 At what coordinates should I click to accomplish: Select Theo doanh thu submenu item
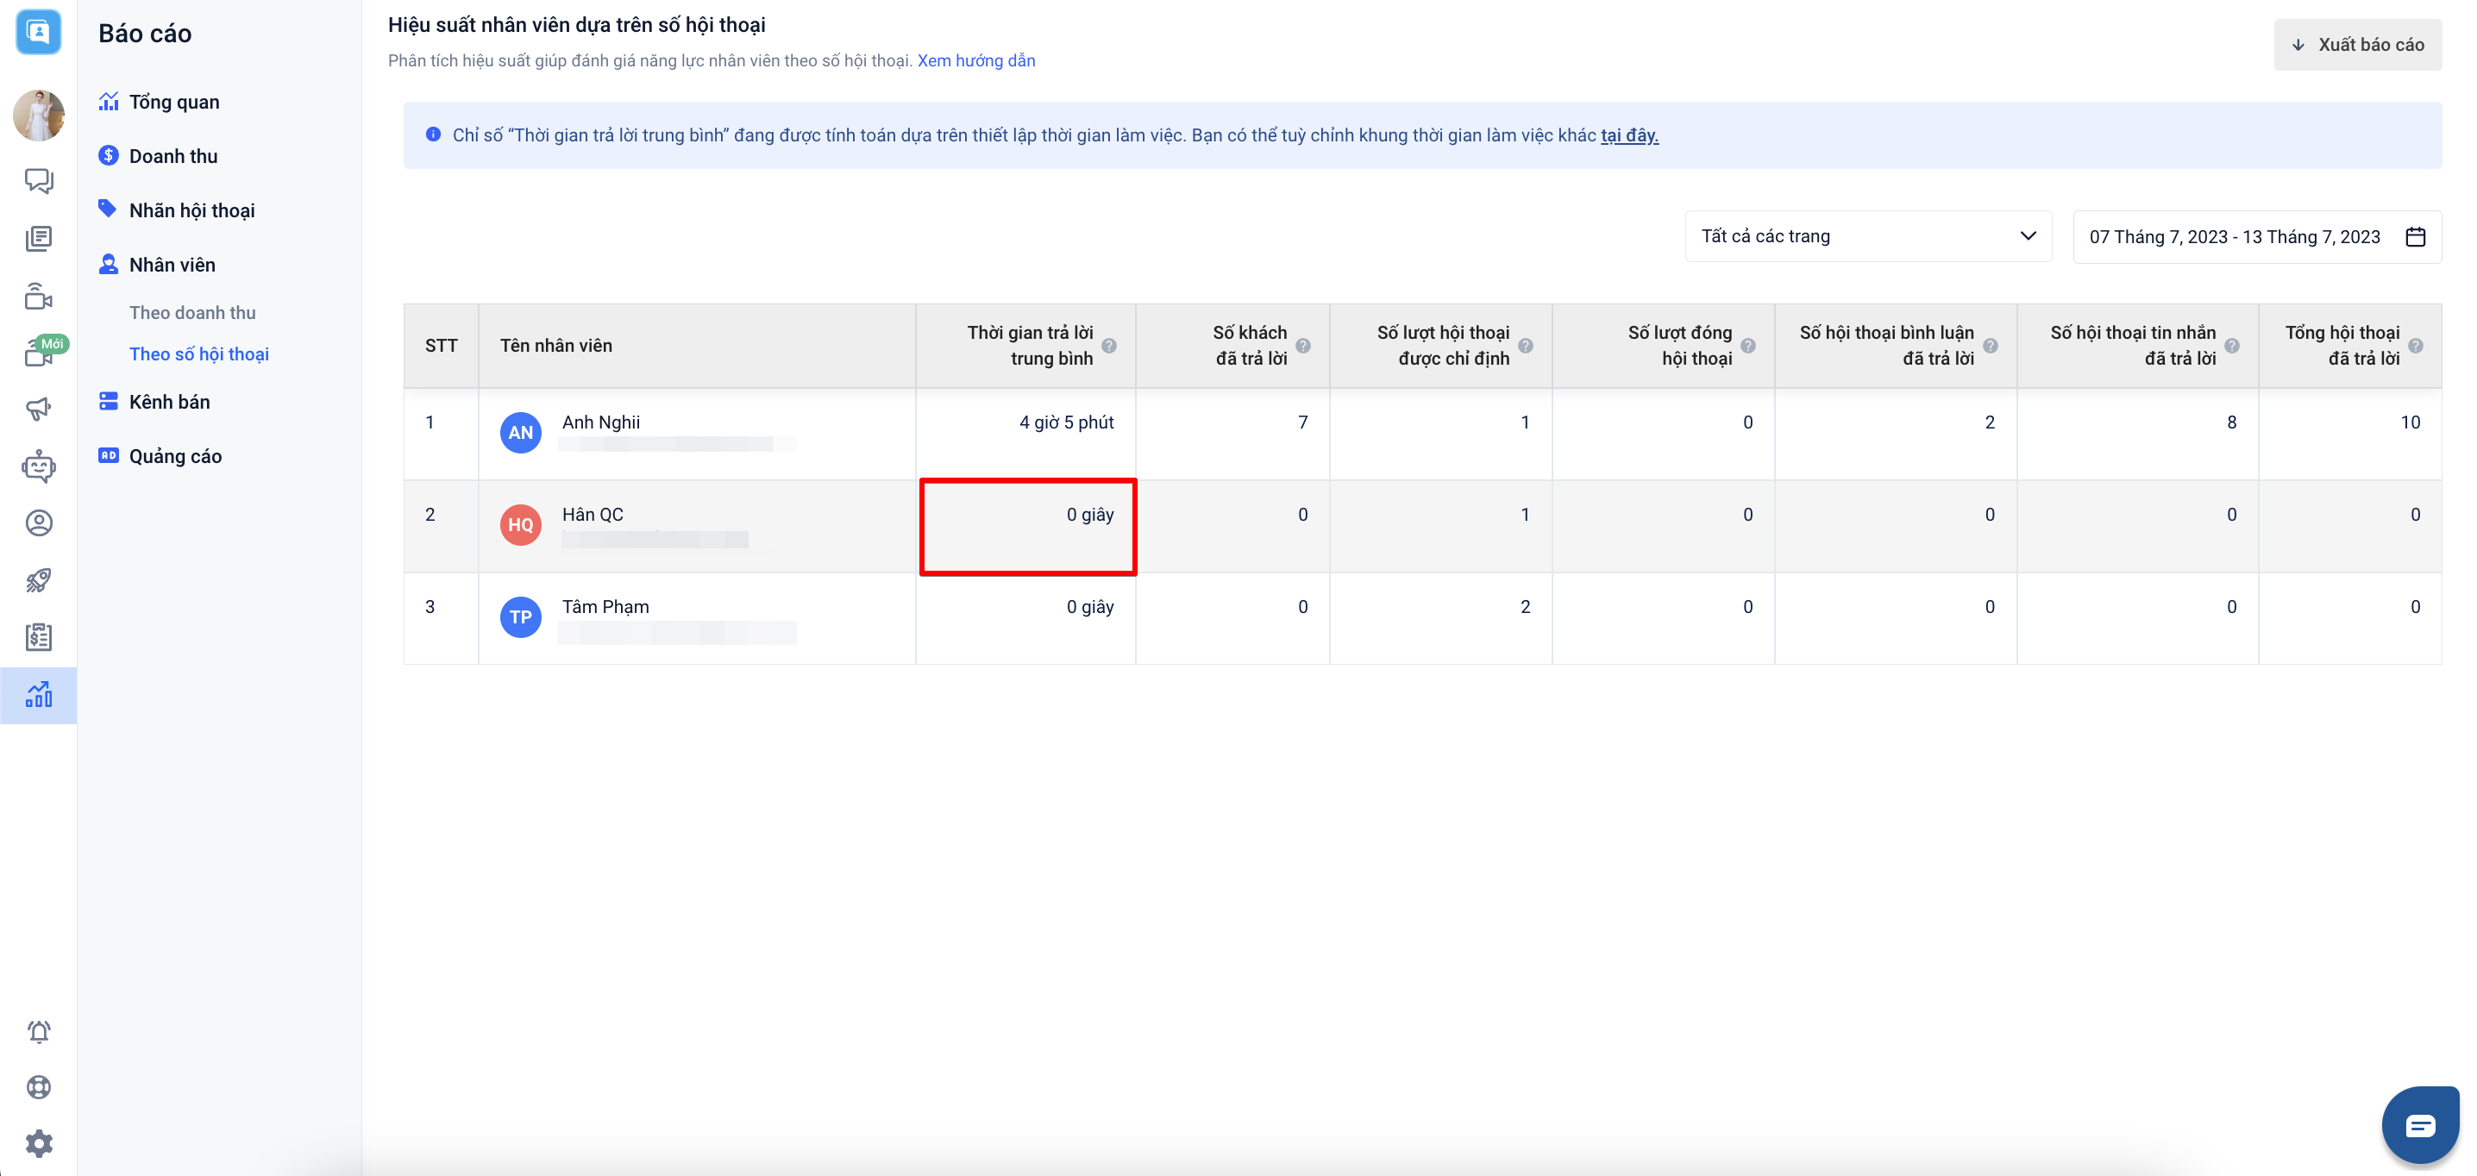[192, 312]
